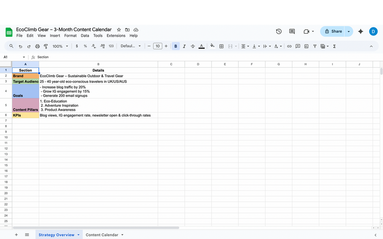The width and height of the screenshot is (383, 239).
Task: Select the paint format tool
Action: click(46, 46)
